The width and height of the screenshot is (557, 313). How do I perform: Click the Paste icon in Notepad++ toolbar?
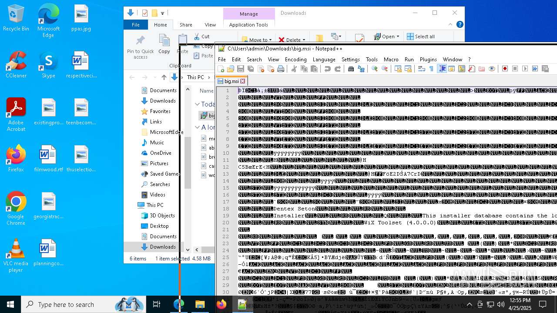point(314,69)
